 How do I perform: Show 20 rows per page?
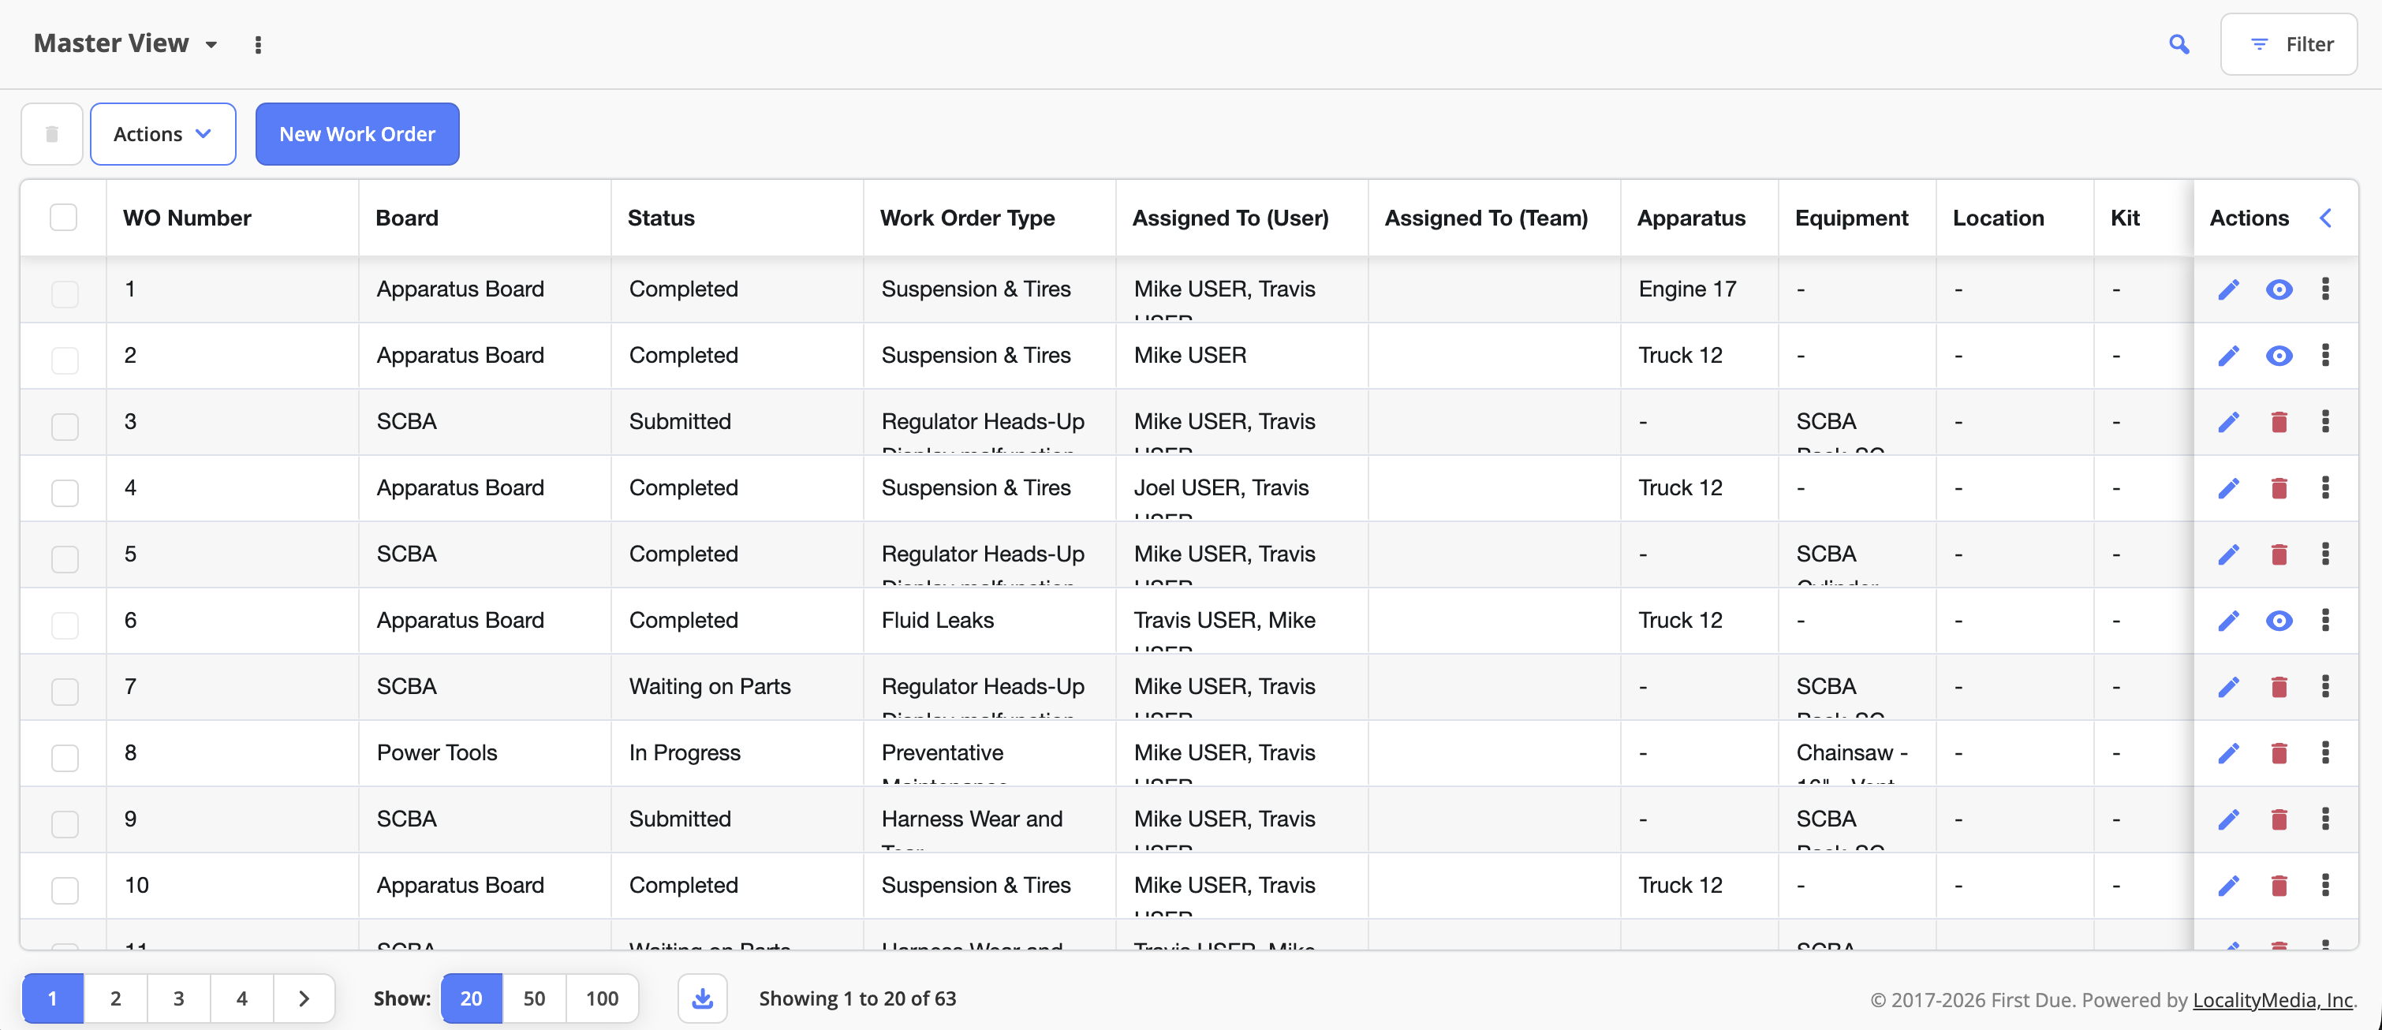click(472, 998)
